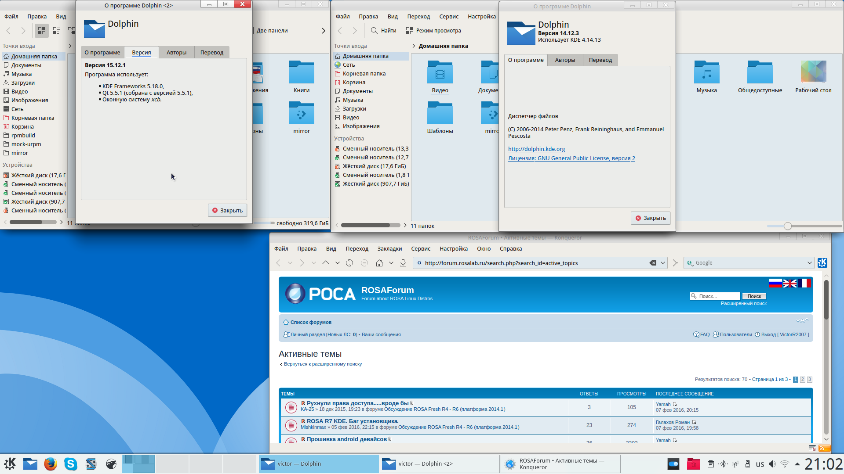Click the volume icon in system tray
This screenshot has width=844, height=474.
point(772,464)
